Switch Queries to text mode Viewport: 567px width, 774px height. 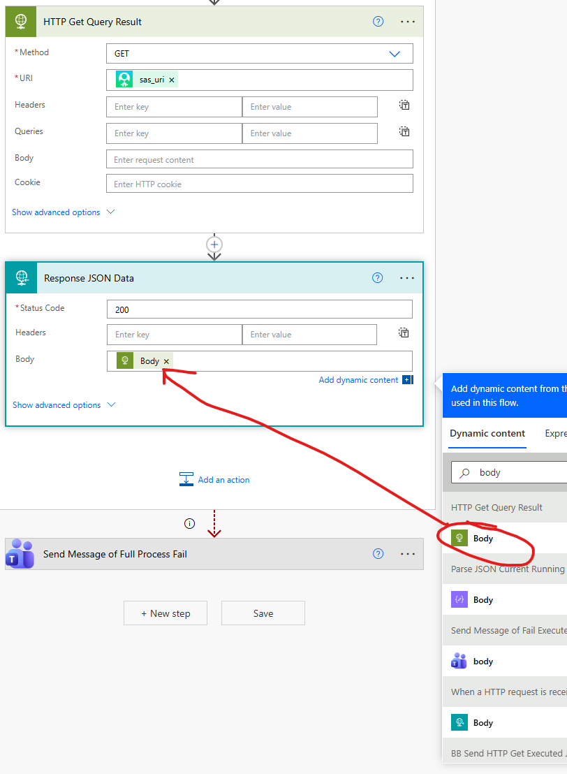click(x=404, y=132)
